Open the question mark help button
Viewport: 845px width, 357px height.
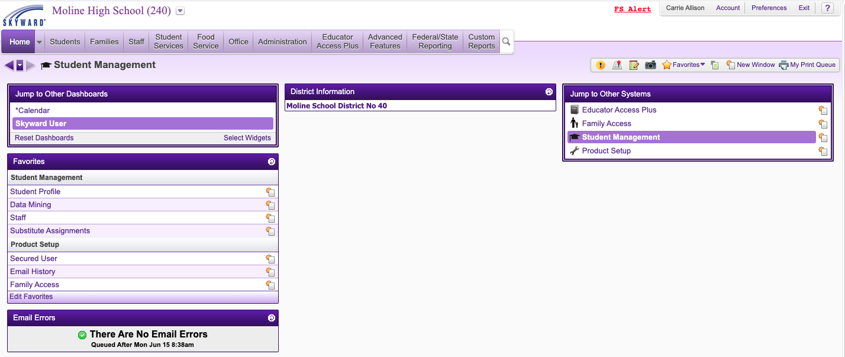coord(827,8)
